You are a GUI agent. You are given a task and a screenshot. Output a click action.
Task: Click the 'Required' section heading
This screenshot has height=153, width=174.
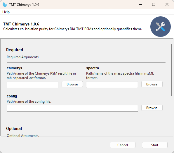pos(15,50)
